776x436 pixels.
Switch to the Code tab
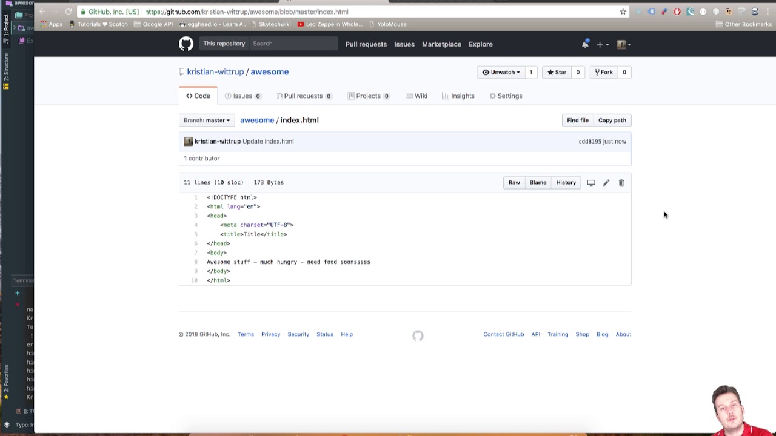click(198, 96)
